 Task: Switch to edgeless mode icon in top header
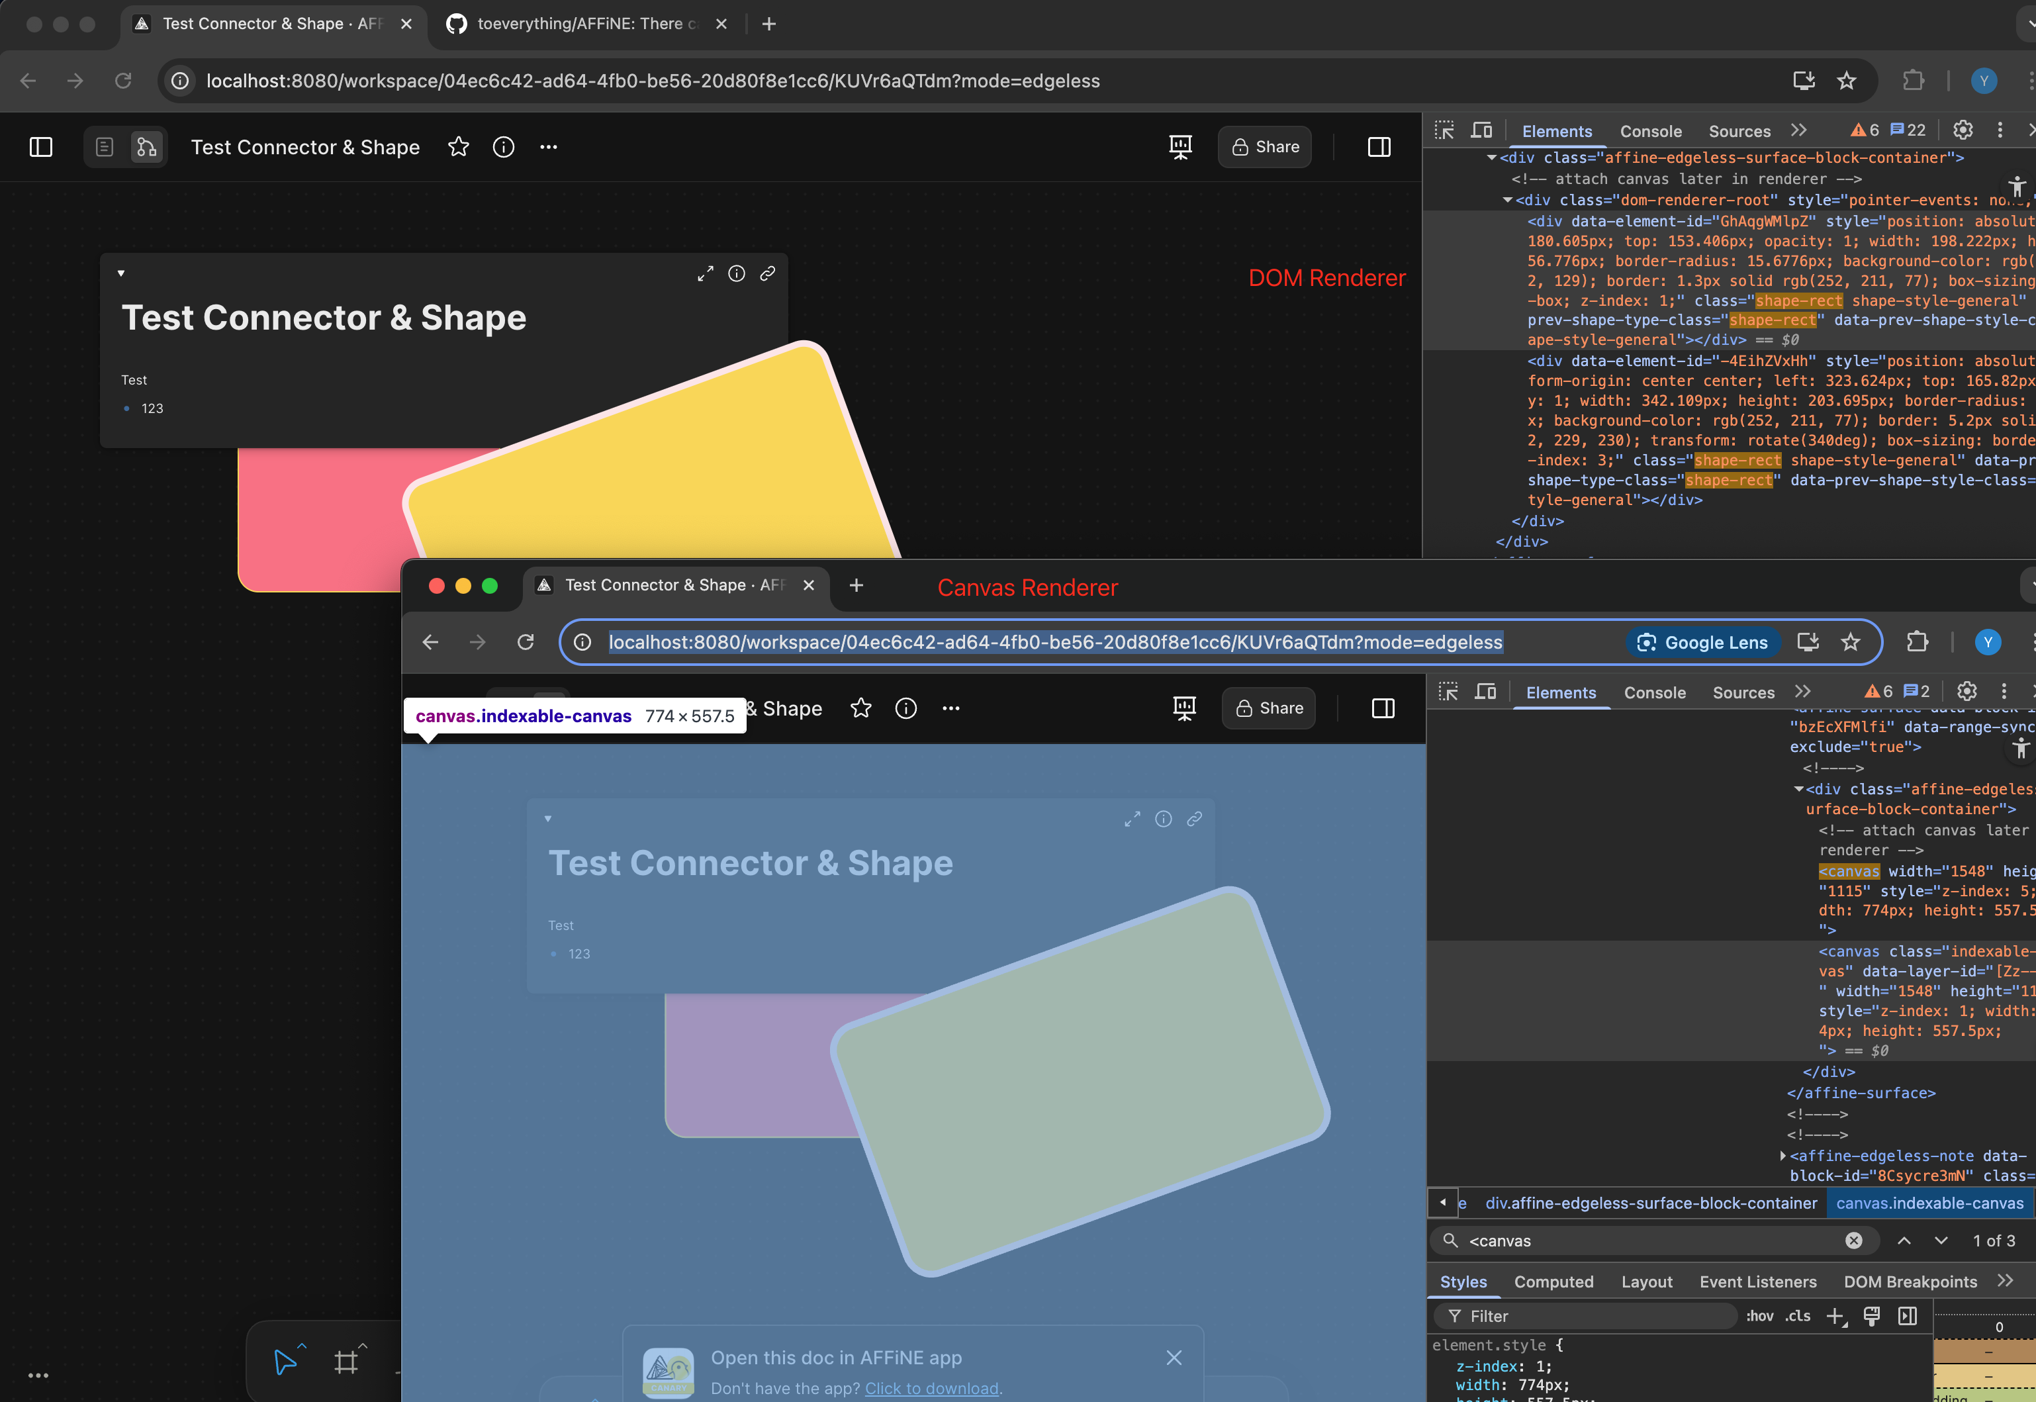(x=147, y=147)
